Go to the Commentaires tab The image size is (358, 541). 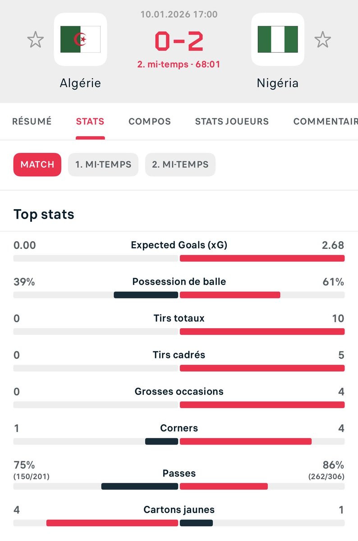click(x=325, y=121)
